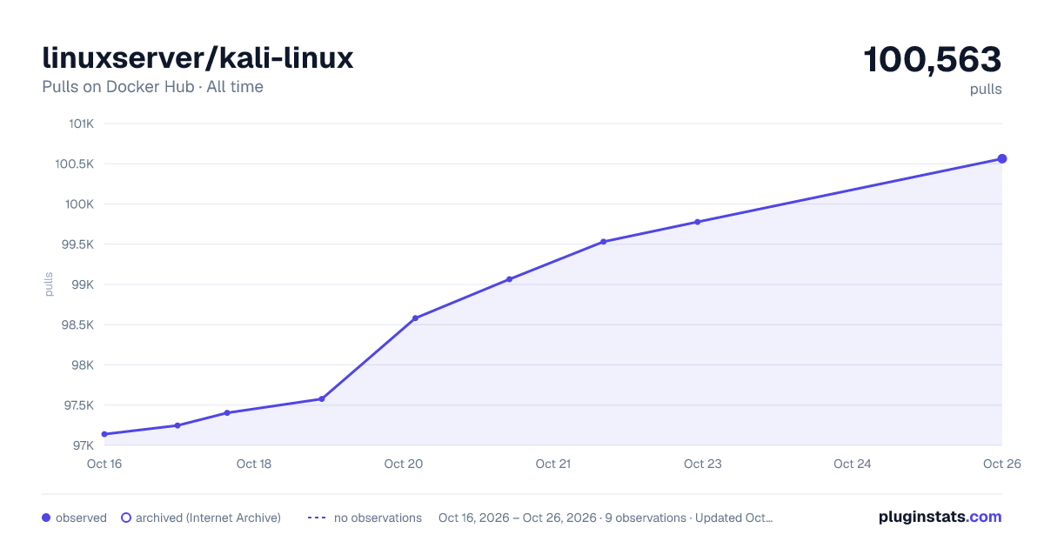Click the Oct 16 x-axis label
Image resolution: width=1044 pixels, height=548 pixels.
tap(104, 464)
